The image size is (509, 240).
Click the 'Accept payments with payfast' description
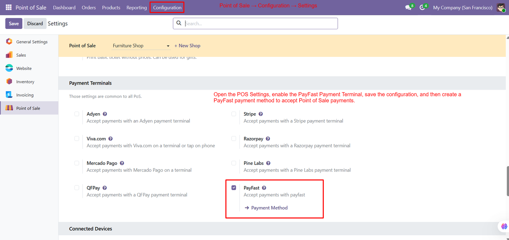click(x=274, y=195)
